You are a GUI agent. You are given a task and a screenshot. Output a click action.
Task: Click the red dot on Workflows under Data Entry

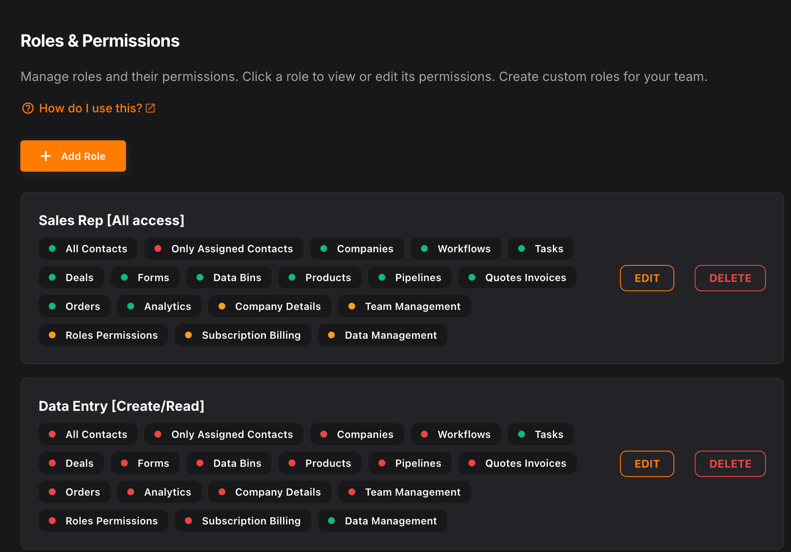[x=424, y=434]
